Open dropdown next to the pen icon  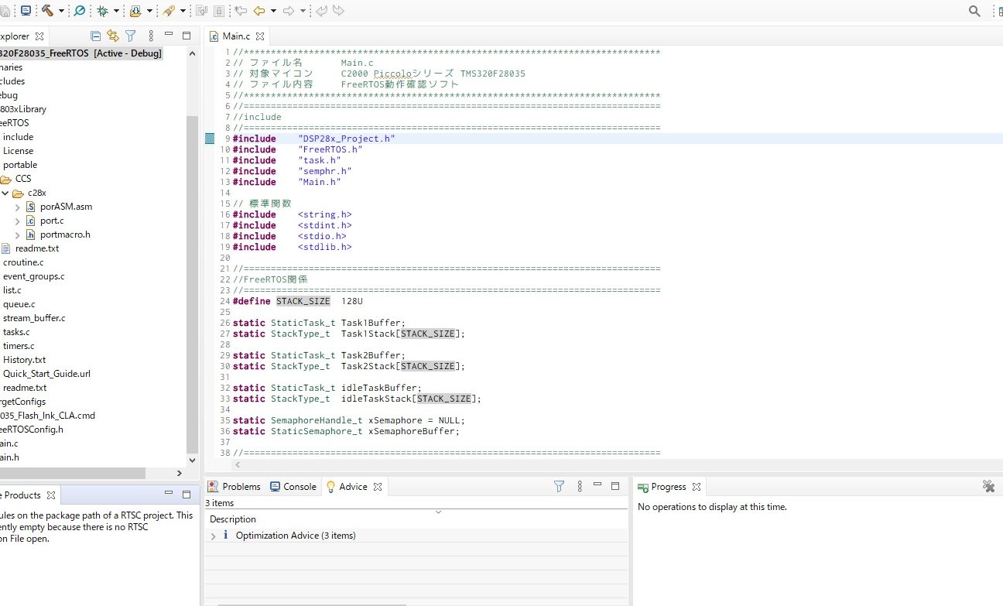point(183,11)
